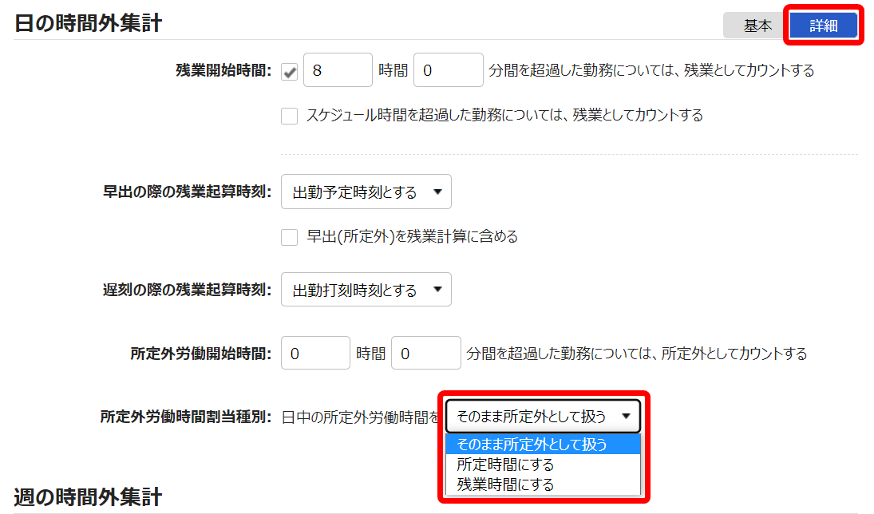
Task: Click the 所定外労働開始時間 hours field
Action: click(315, 353)
